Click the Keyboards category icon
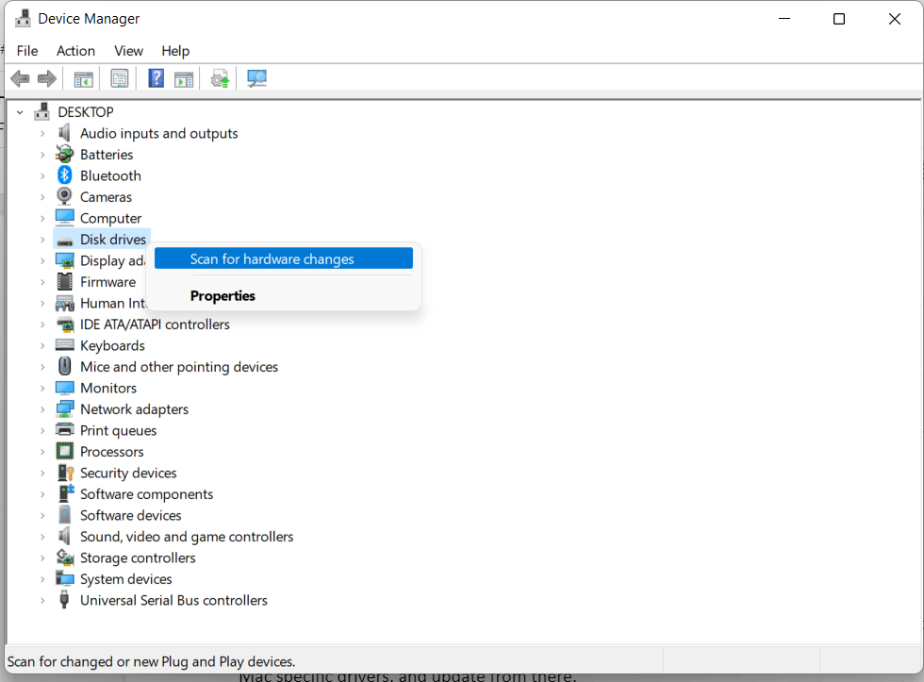This screenshot has height=682, width=924. [65, 345]
